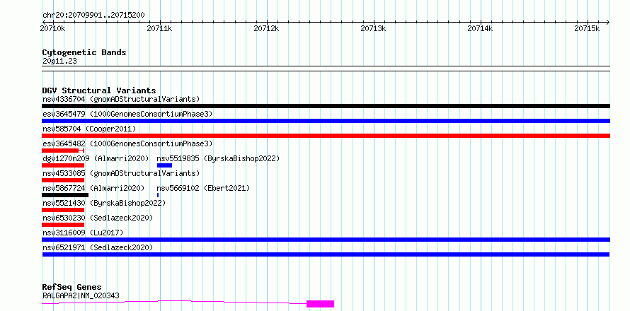This screenshot has height=311, width=630.
Task: Click the 20715k ruler position
Action: [587, 28]
